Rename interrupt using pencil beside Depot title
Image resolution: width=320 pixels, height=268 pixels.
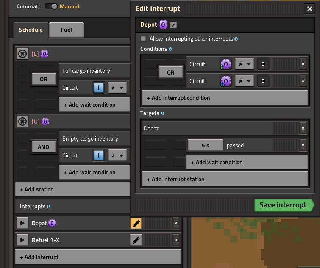tap(173, 25)
